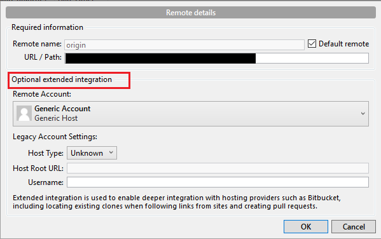Screen dimensions: 381x239
Task: Click the Remote Account label
Action: coord(42,94)
